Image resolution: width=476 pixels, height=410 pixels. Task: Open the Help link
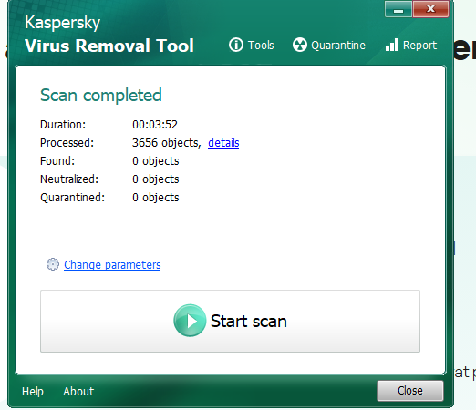(x=33, y=392)
